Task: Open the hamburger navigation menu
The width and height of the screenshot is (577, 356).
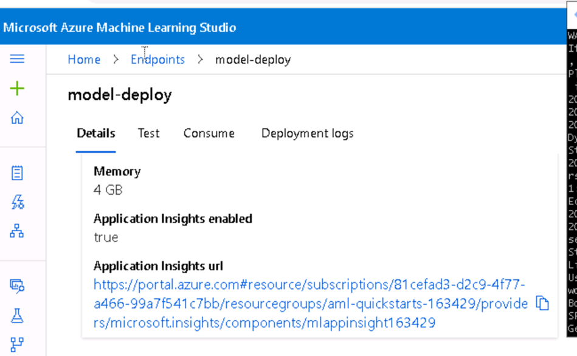Action: coord(17,59)
